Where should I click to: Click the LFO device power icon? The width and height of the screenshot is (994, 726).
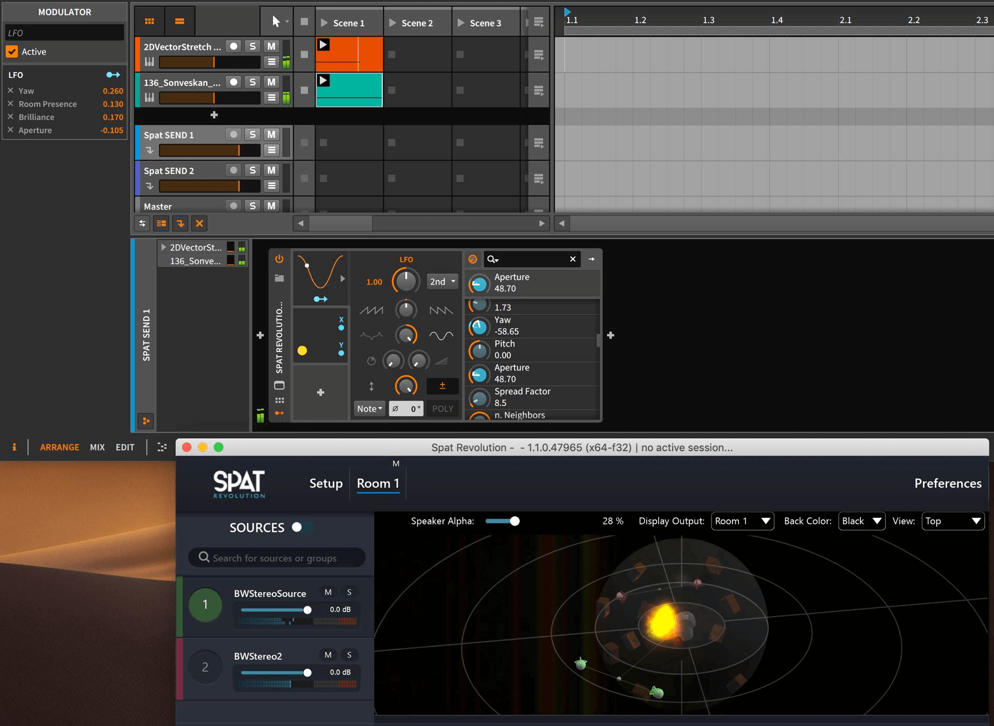point(279,259)
